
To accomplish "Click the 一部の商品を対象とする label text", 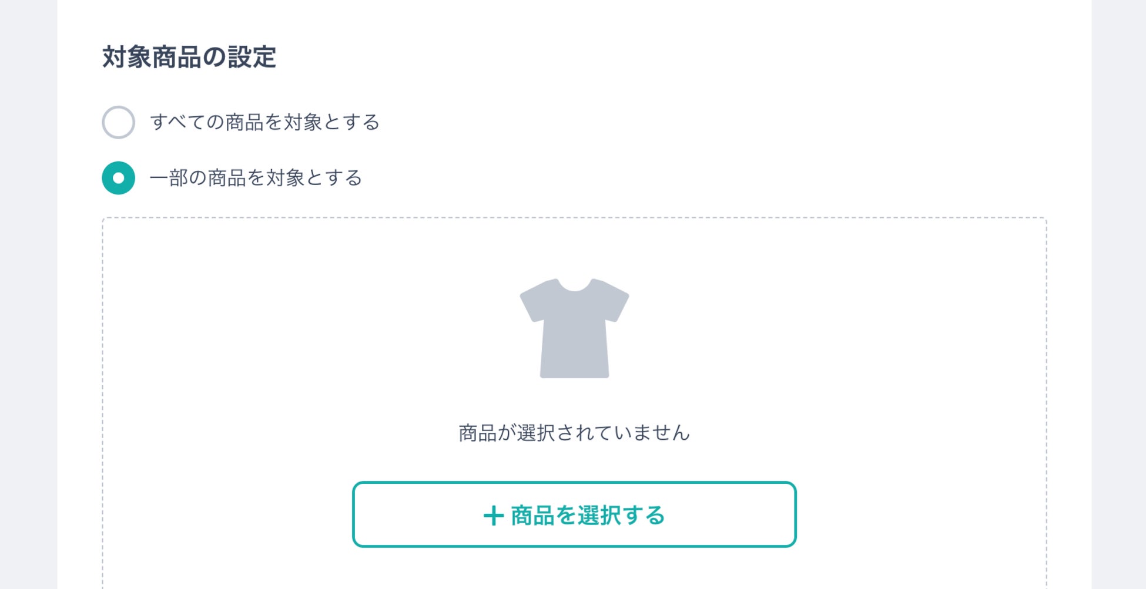I will coord(256,178).
